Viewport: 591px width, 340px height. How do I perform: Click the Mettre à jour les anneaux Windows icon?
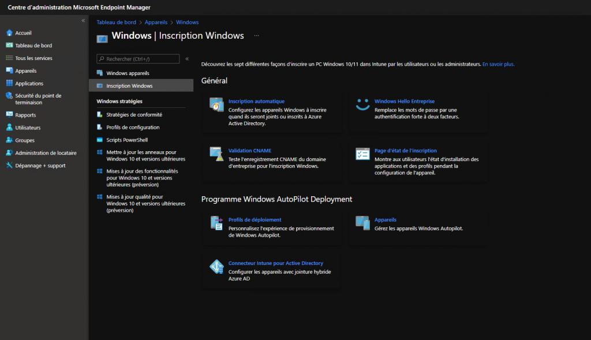point(99,152)
